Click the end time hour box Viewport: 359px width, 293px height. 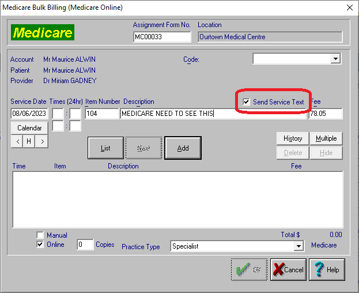pyautogui.click(x=58, y=126)
